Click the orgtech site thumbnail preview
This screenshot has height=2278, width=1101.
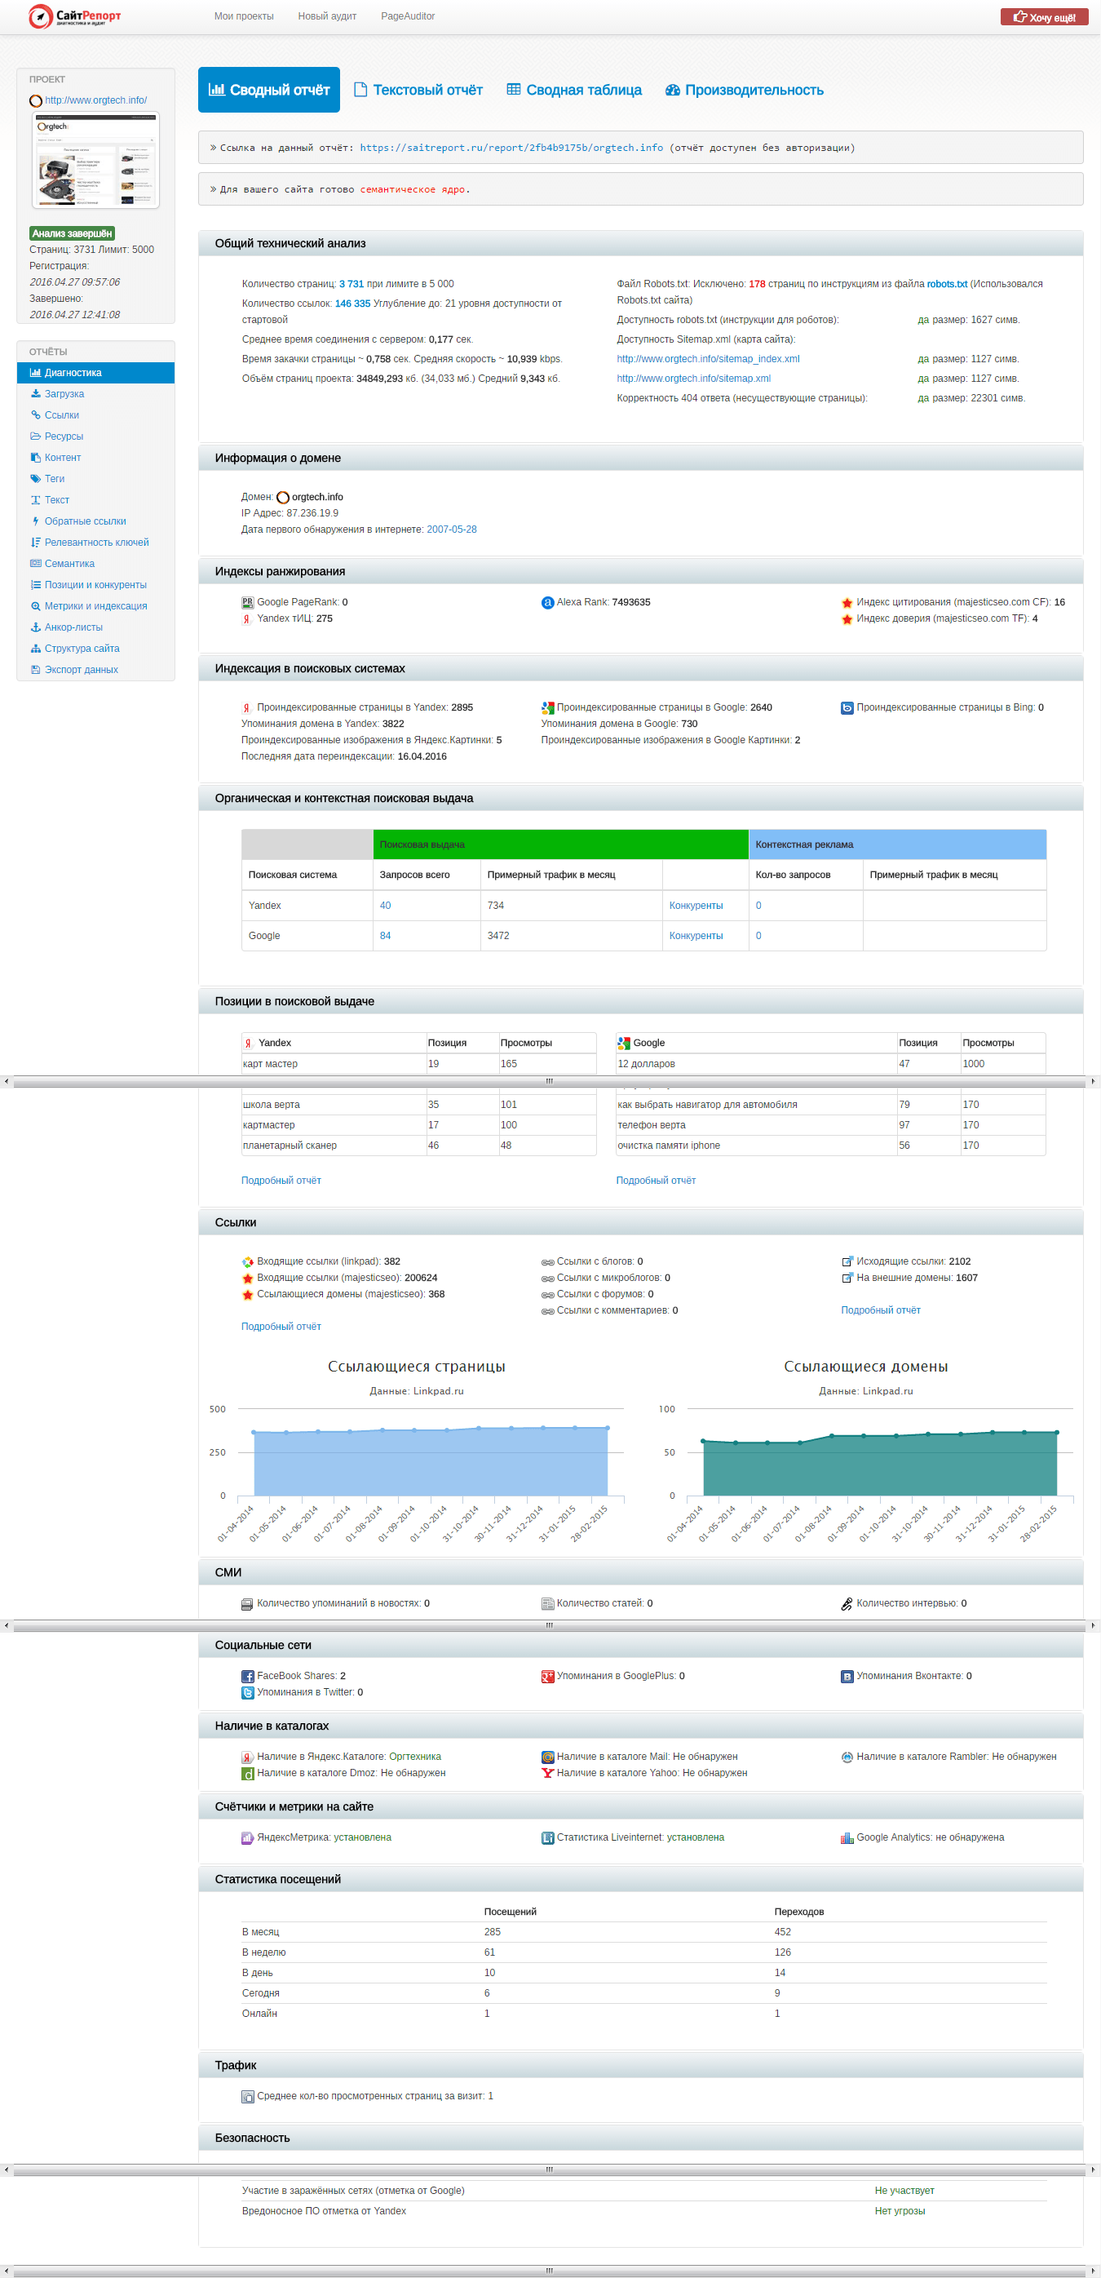tap(95, 160)
